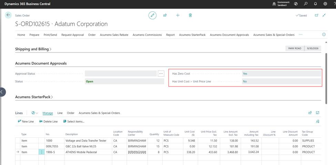Image resolution: width=336 pixels, height=165 pixels.
Task: Click unit price 11.50 cell
Action: 208,141
